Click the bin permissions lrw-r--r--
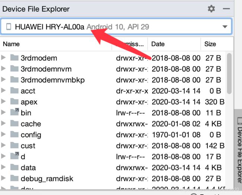Viewport: 242px width, 195px height. 130,113
